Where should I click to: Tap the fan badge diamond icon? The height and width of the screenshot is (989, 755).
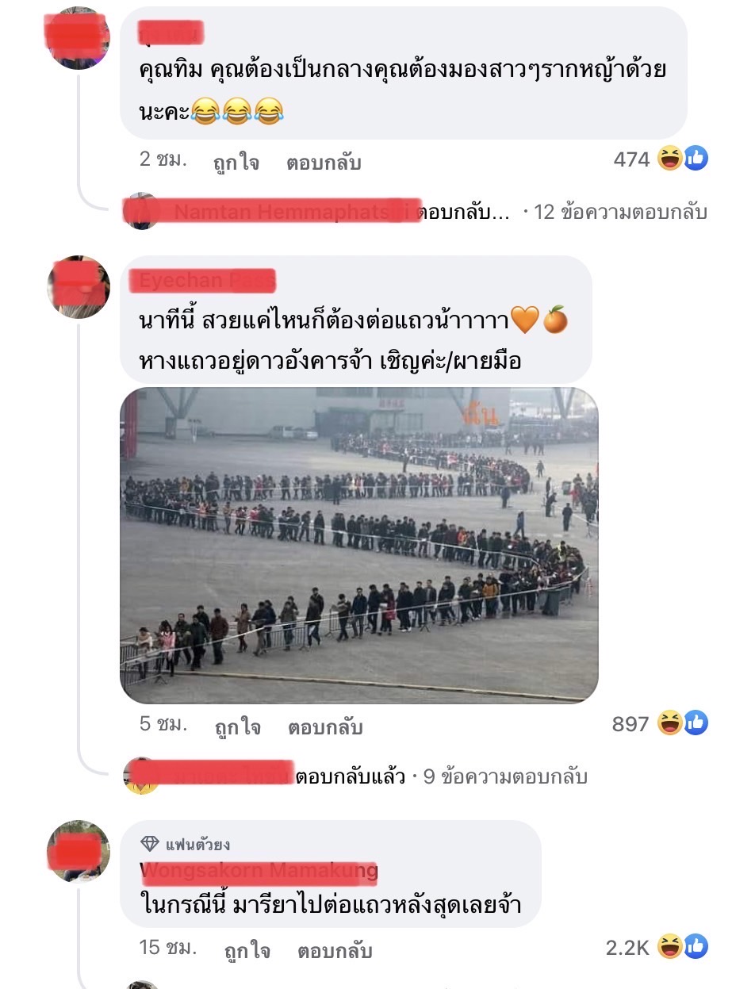[x=150, y=844]
